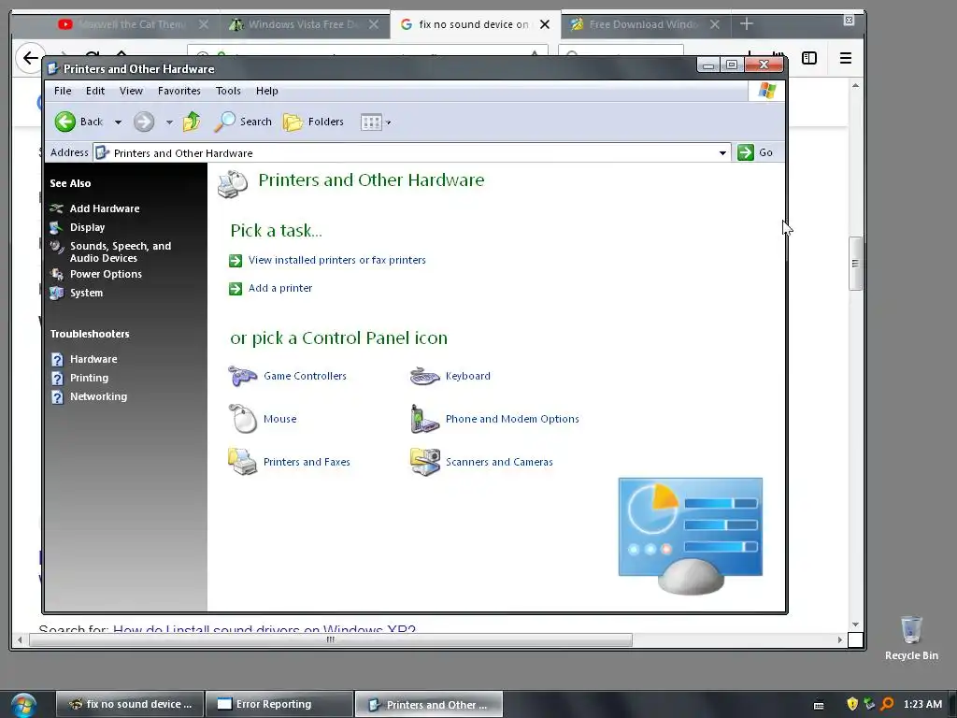Open Sounds, Speech, and Audio Devices link
The width and height of the screenshot is (957, 718).
[x=121, y=251]
